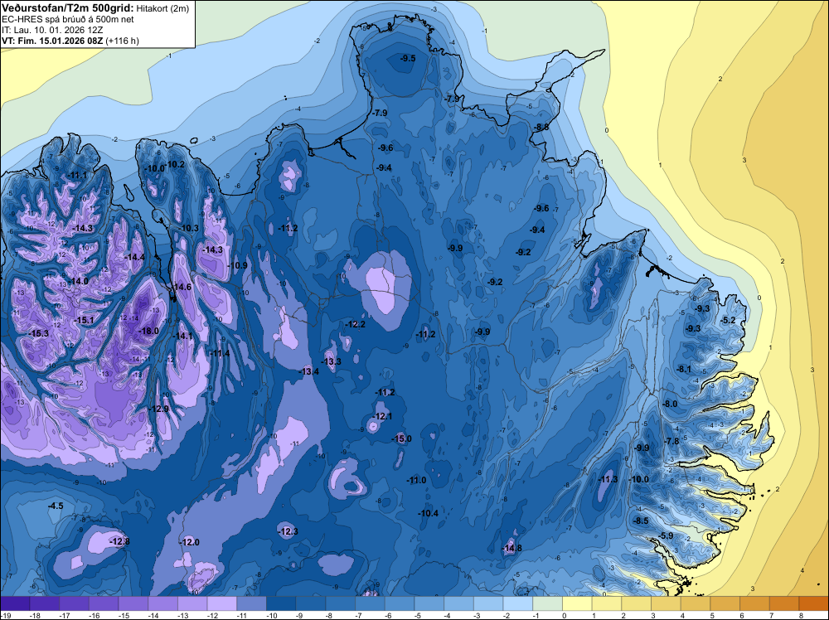Click 'VT: Fim. 15.01.2026 08Z' valid time
The width and height of the screenshot is (829, 620).
pos(52,41)
